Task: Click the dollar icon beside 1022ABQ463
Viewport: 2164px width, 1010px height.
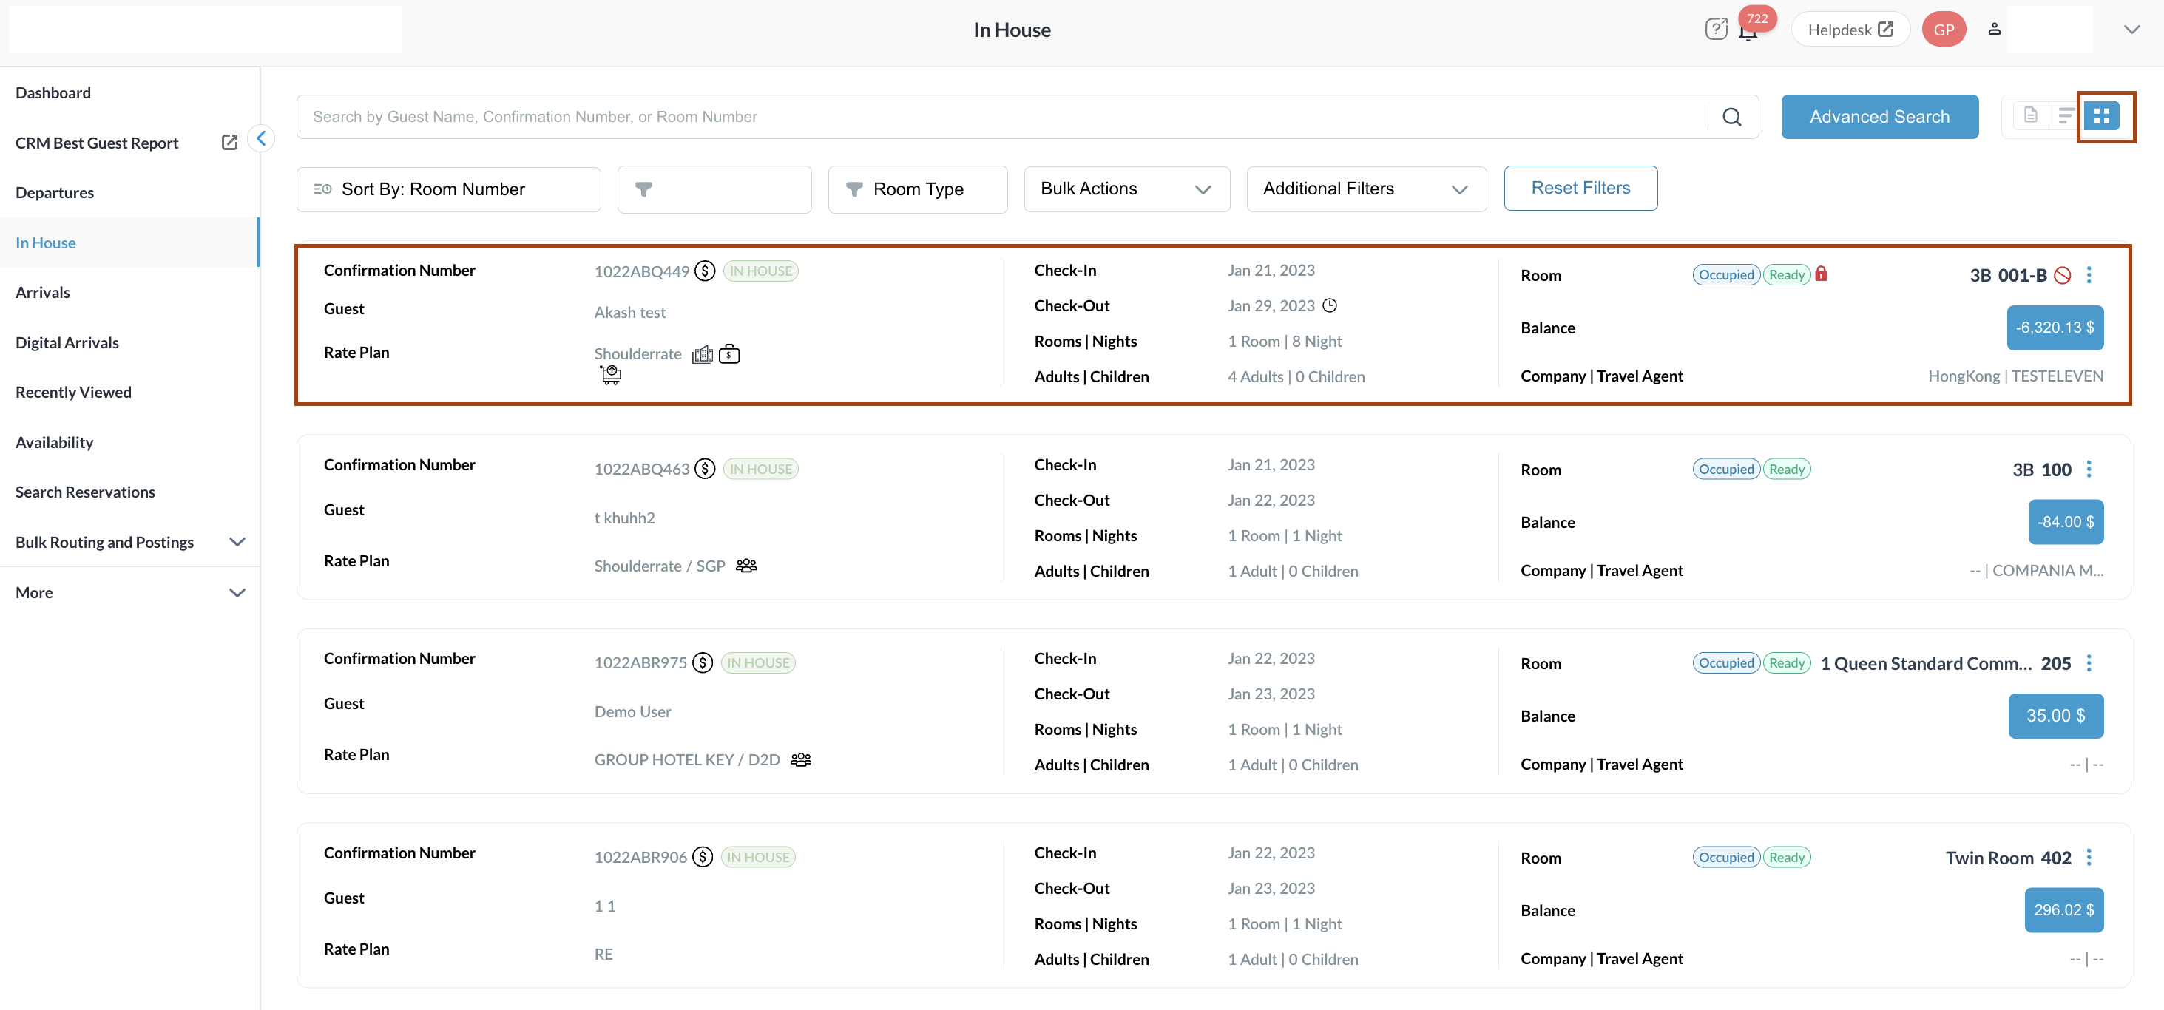Action: (705, 469)
